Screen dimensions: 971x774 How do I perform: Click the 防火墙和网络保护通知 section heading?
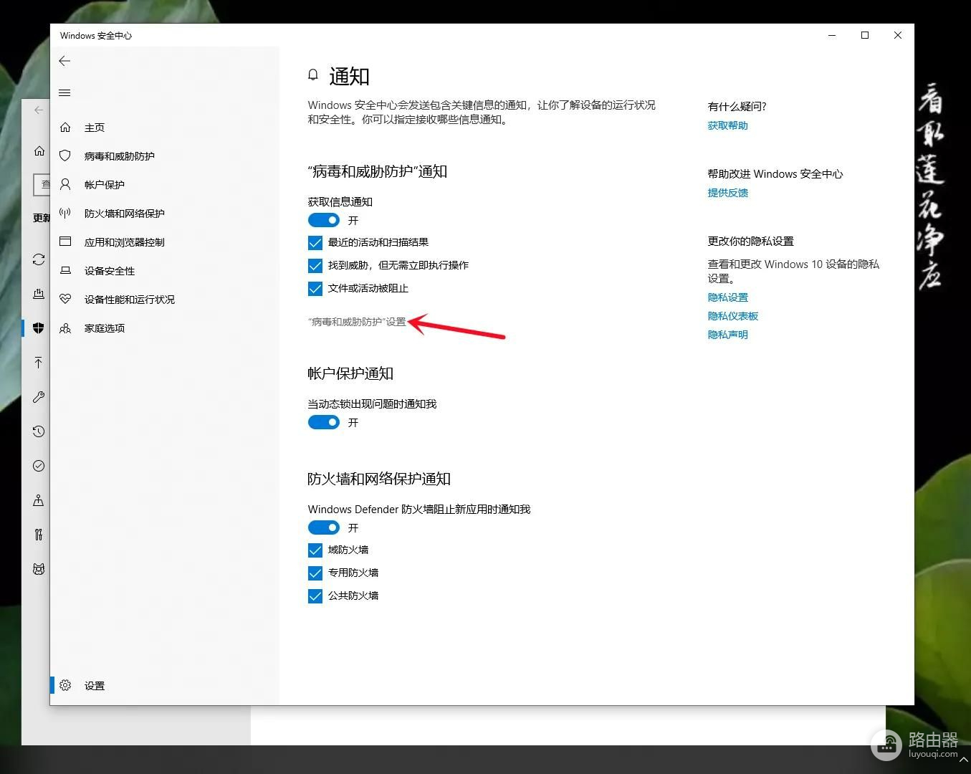pos(379,479)
